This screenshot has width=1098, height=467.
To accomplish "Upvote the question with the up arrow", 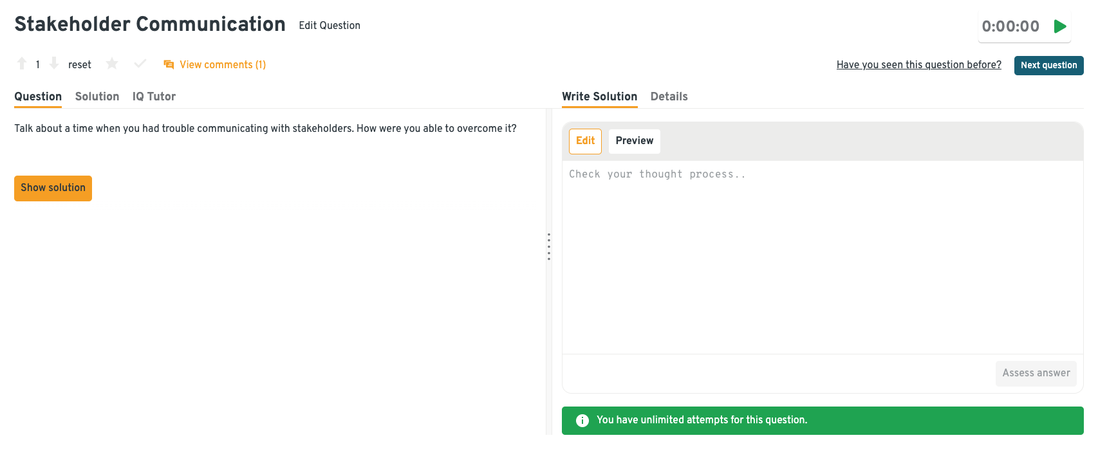I will click(x=22, y=64).
